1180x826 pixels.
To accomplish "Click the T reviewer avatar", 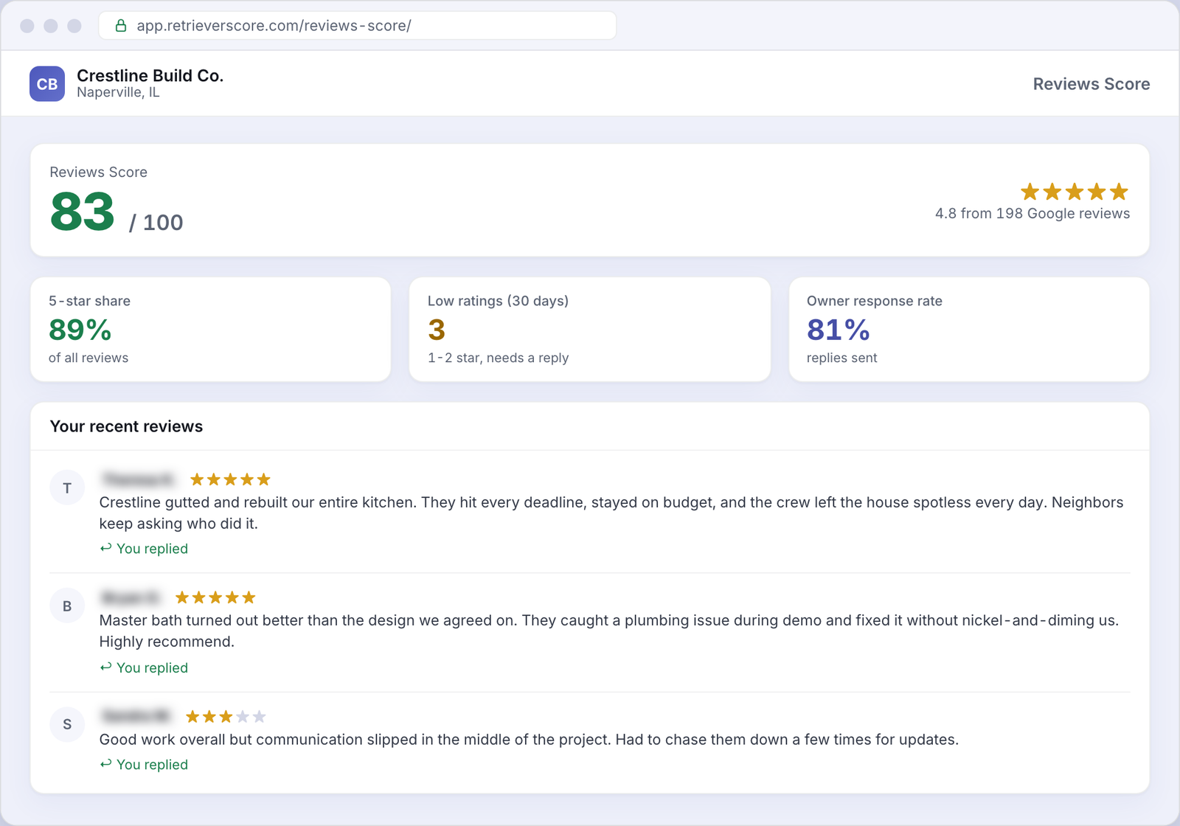I will point(67,488).
